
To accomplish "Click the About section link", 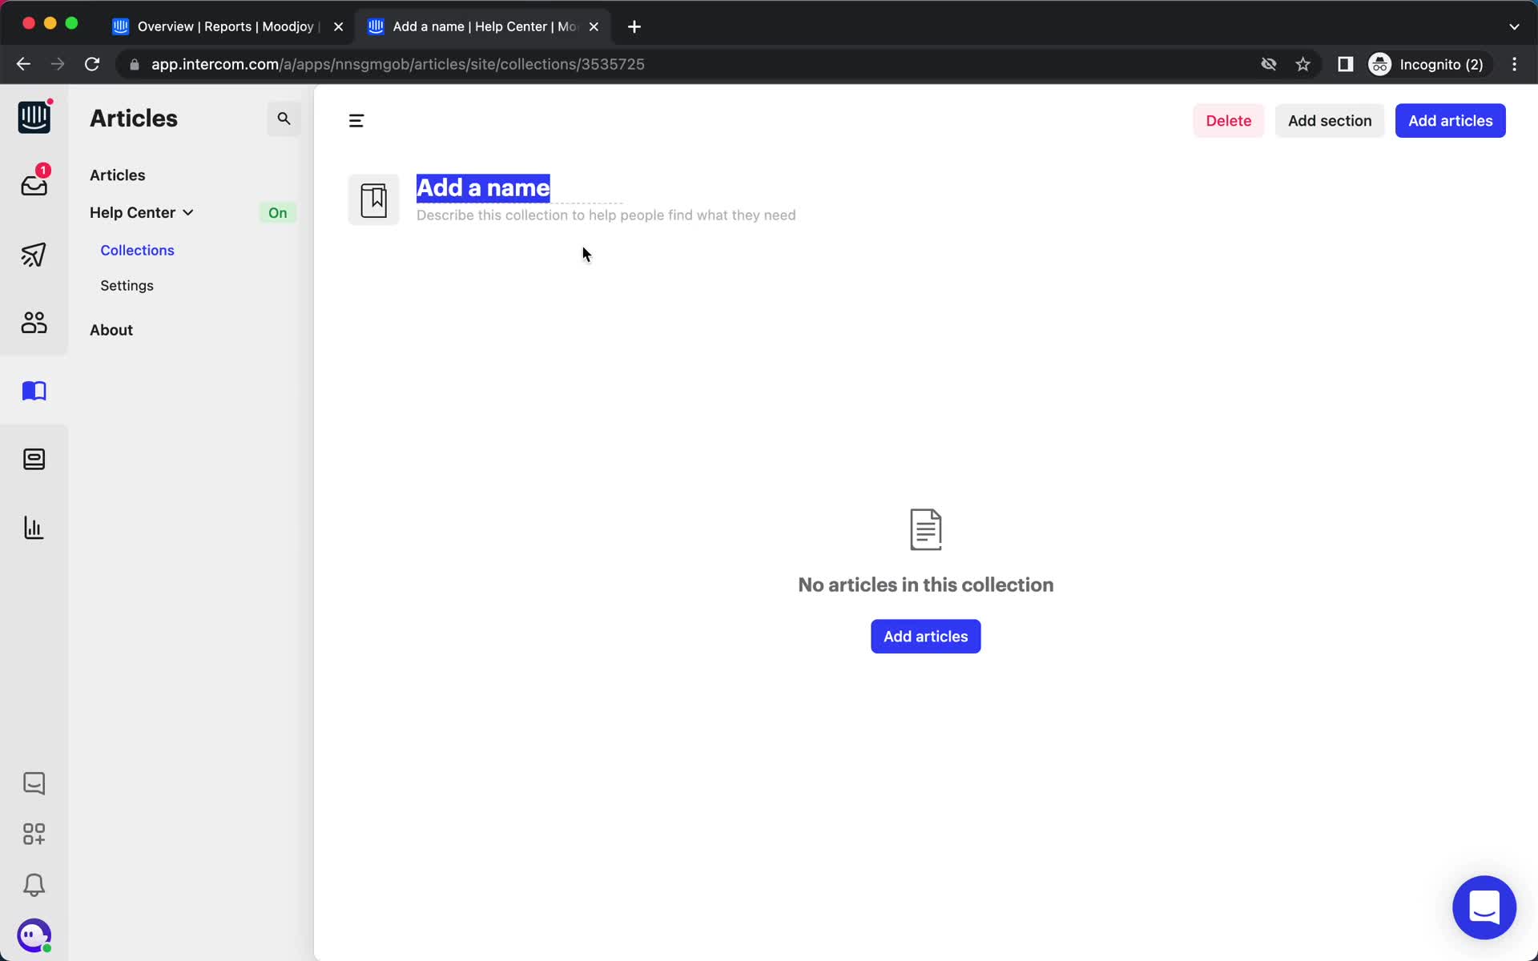I will point(111,329).
